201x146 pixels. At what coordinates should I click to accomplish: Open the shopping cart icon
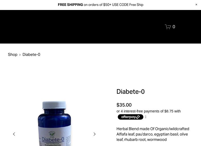point(168,27)
